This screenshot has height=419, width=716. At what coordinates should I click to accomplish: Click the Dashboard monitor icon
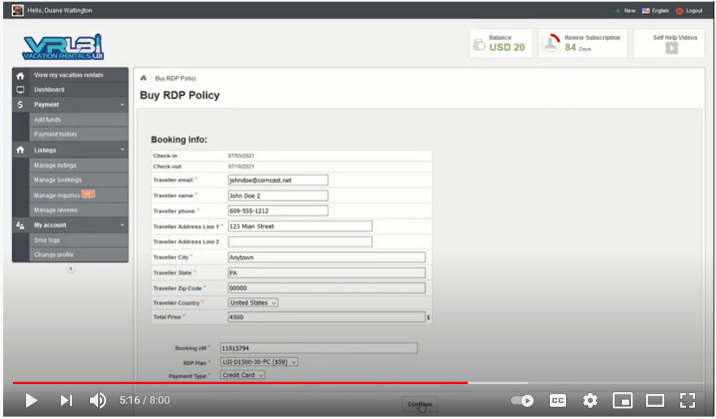(20, 90)
